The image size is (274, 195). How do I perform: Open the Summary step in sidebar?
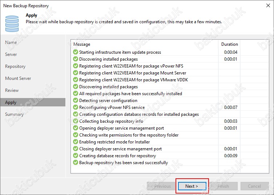coord(14,114)
